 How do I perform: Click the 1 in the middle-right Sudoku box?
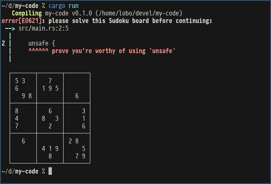pos(84,118)
